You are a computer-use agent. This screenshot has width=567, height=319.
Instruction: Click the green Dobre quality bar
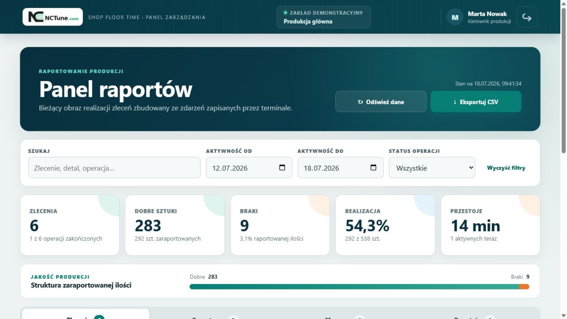coord(354,287)
